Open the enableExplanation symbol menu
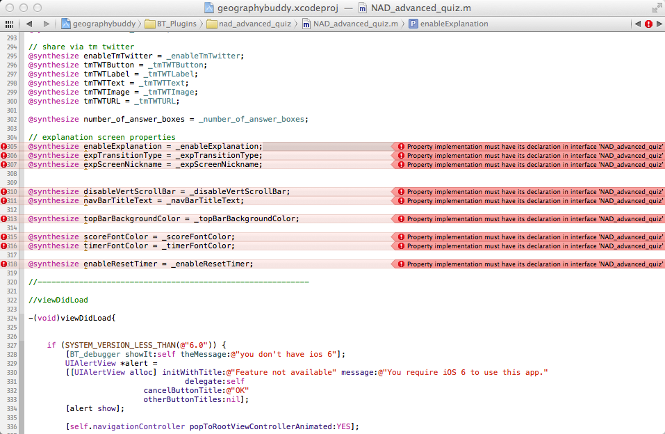Image resolution: width=665 pixels, height=434 pixels. [448, 24]
